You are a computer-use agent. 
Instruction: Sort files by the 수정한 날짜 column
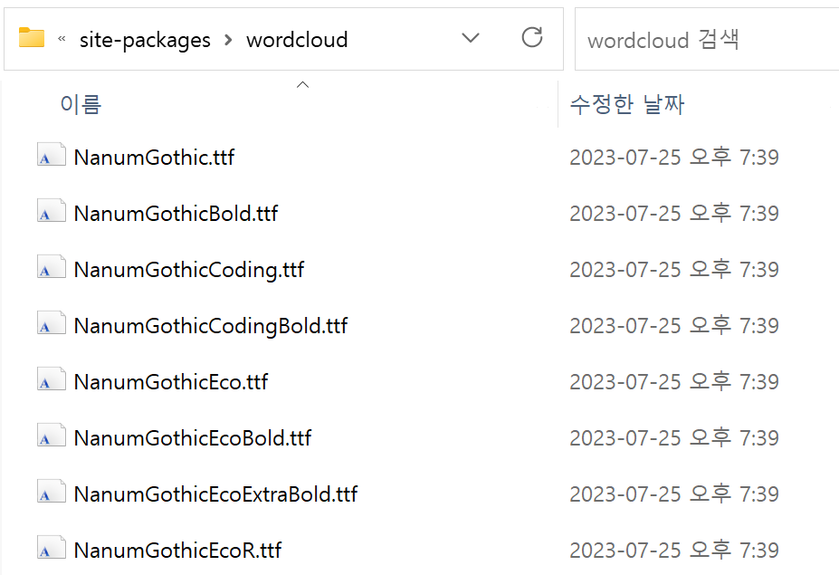click(627, 104)
